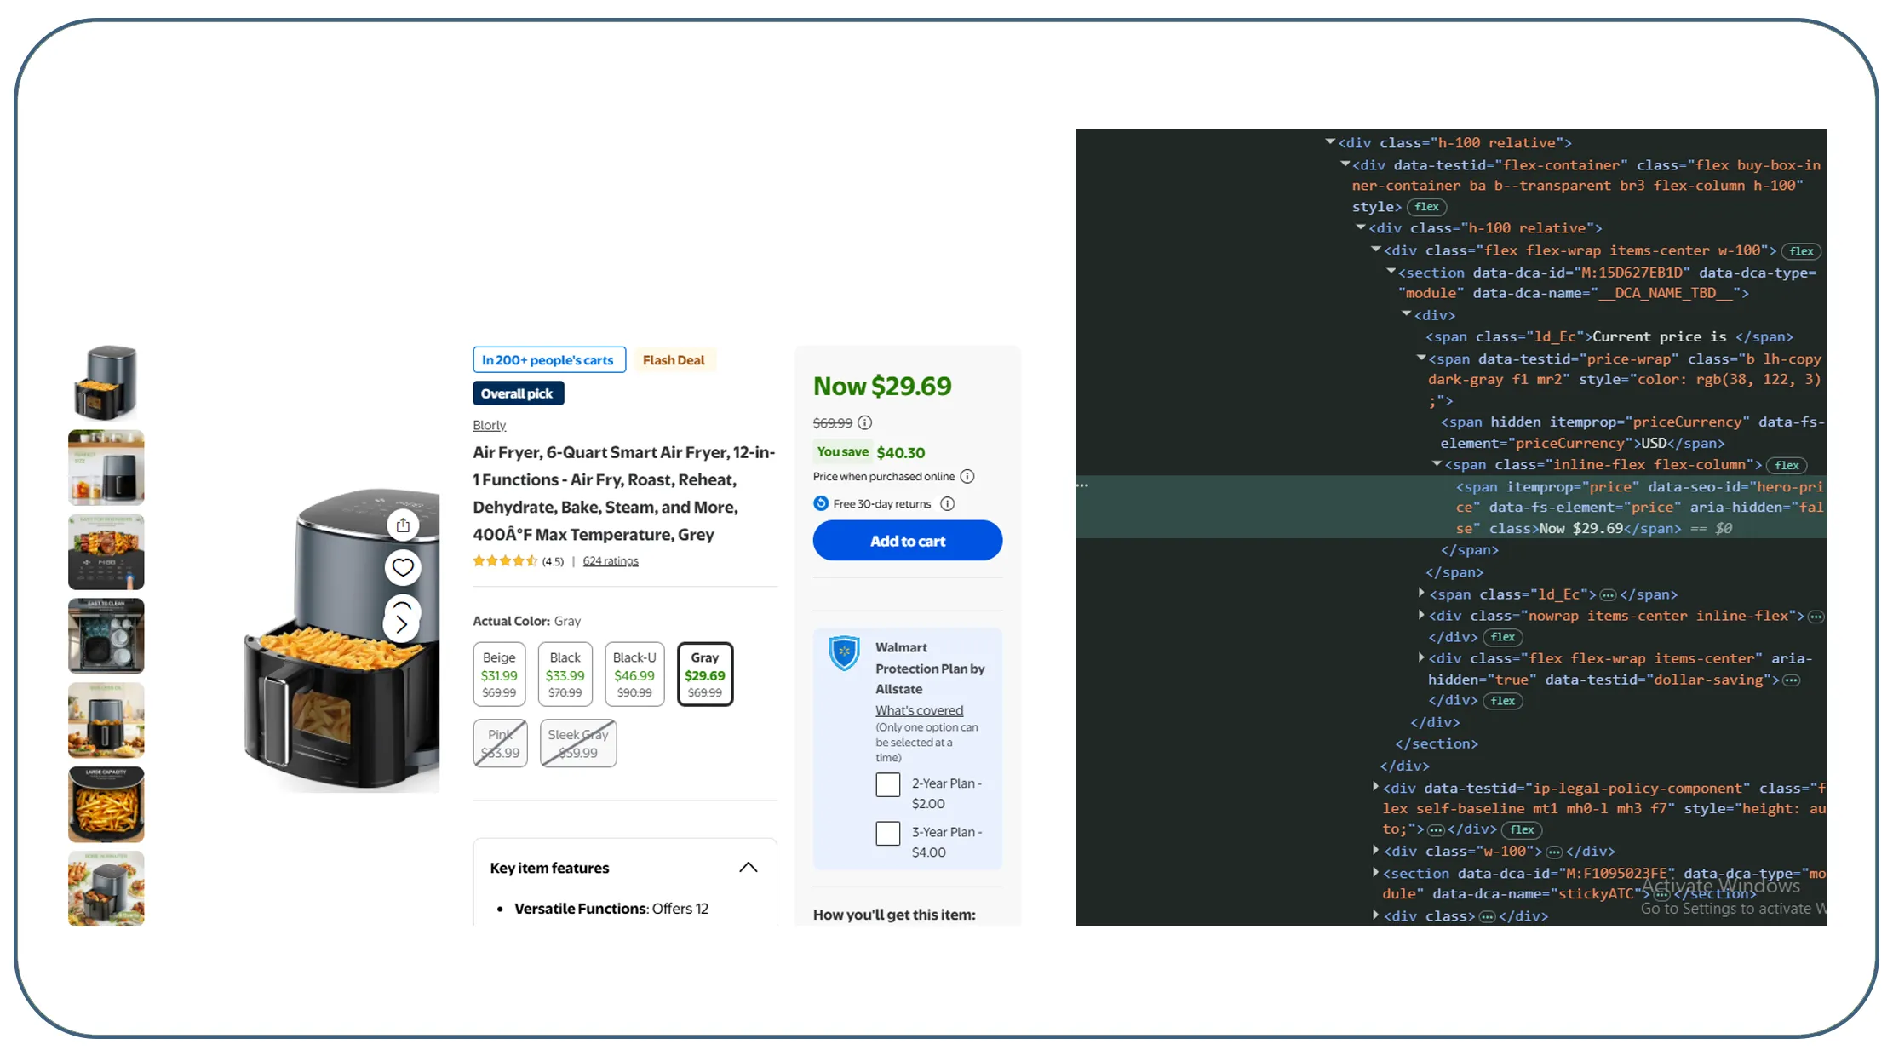This screenshot has width=1893, height=1056.
Task: Check the 3-Year Plan $4.00 checkbox
Action: pyautogui.click(x=888, y=833)
